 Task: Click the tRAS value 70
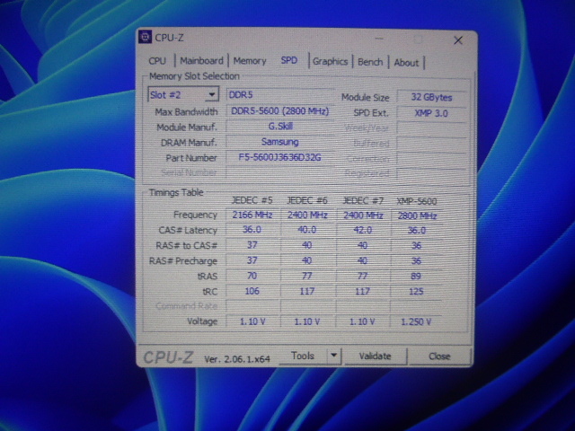click(x=252, y=276)
